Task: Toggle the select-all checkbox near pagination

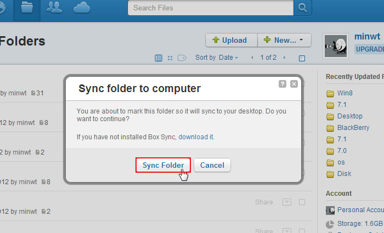Action: coord(302,58)
